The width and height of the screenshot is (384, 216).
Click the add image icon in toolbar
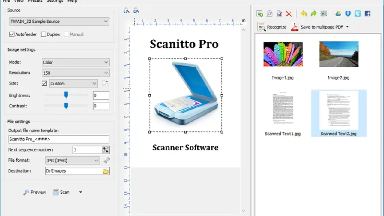pyautogui.click(x=260, y=13)
